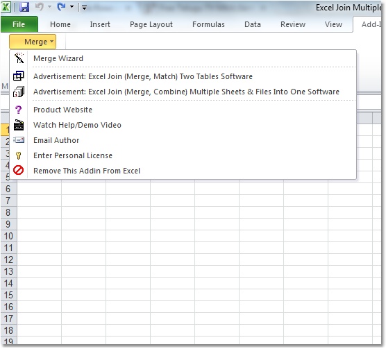Select row 18 header
386x349 pixels.
pos(8,330)
